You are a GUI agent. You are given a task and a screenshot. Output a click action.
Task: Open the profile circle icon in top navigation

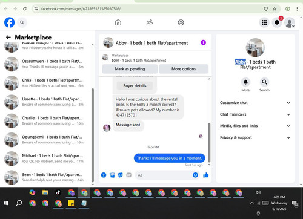(181, 22)
